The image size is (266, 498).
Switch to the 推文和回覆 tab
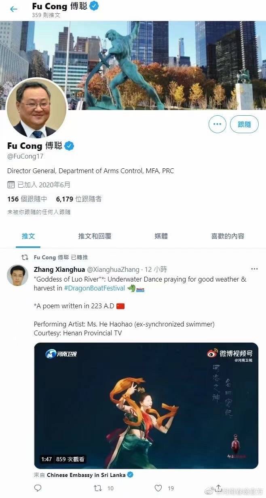coord(95,236)
